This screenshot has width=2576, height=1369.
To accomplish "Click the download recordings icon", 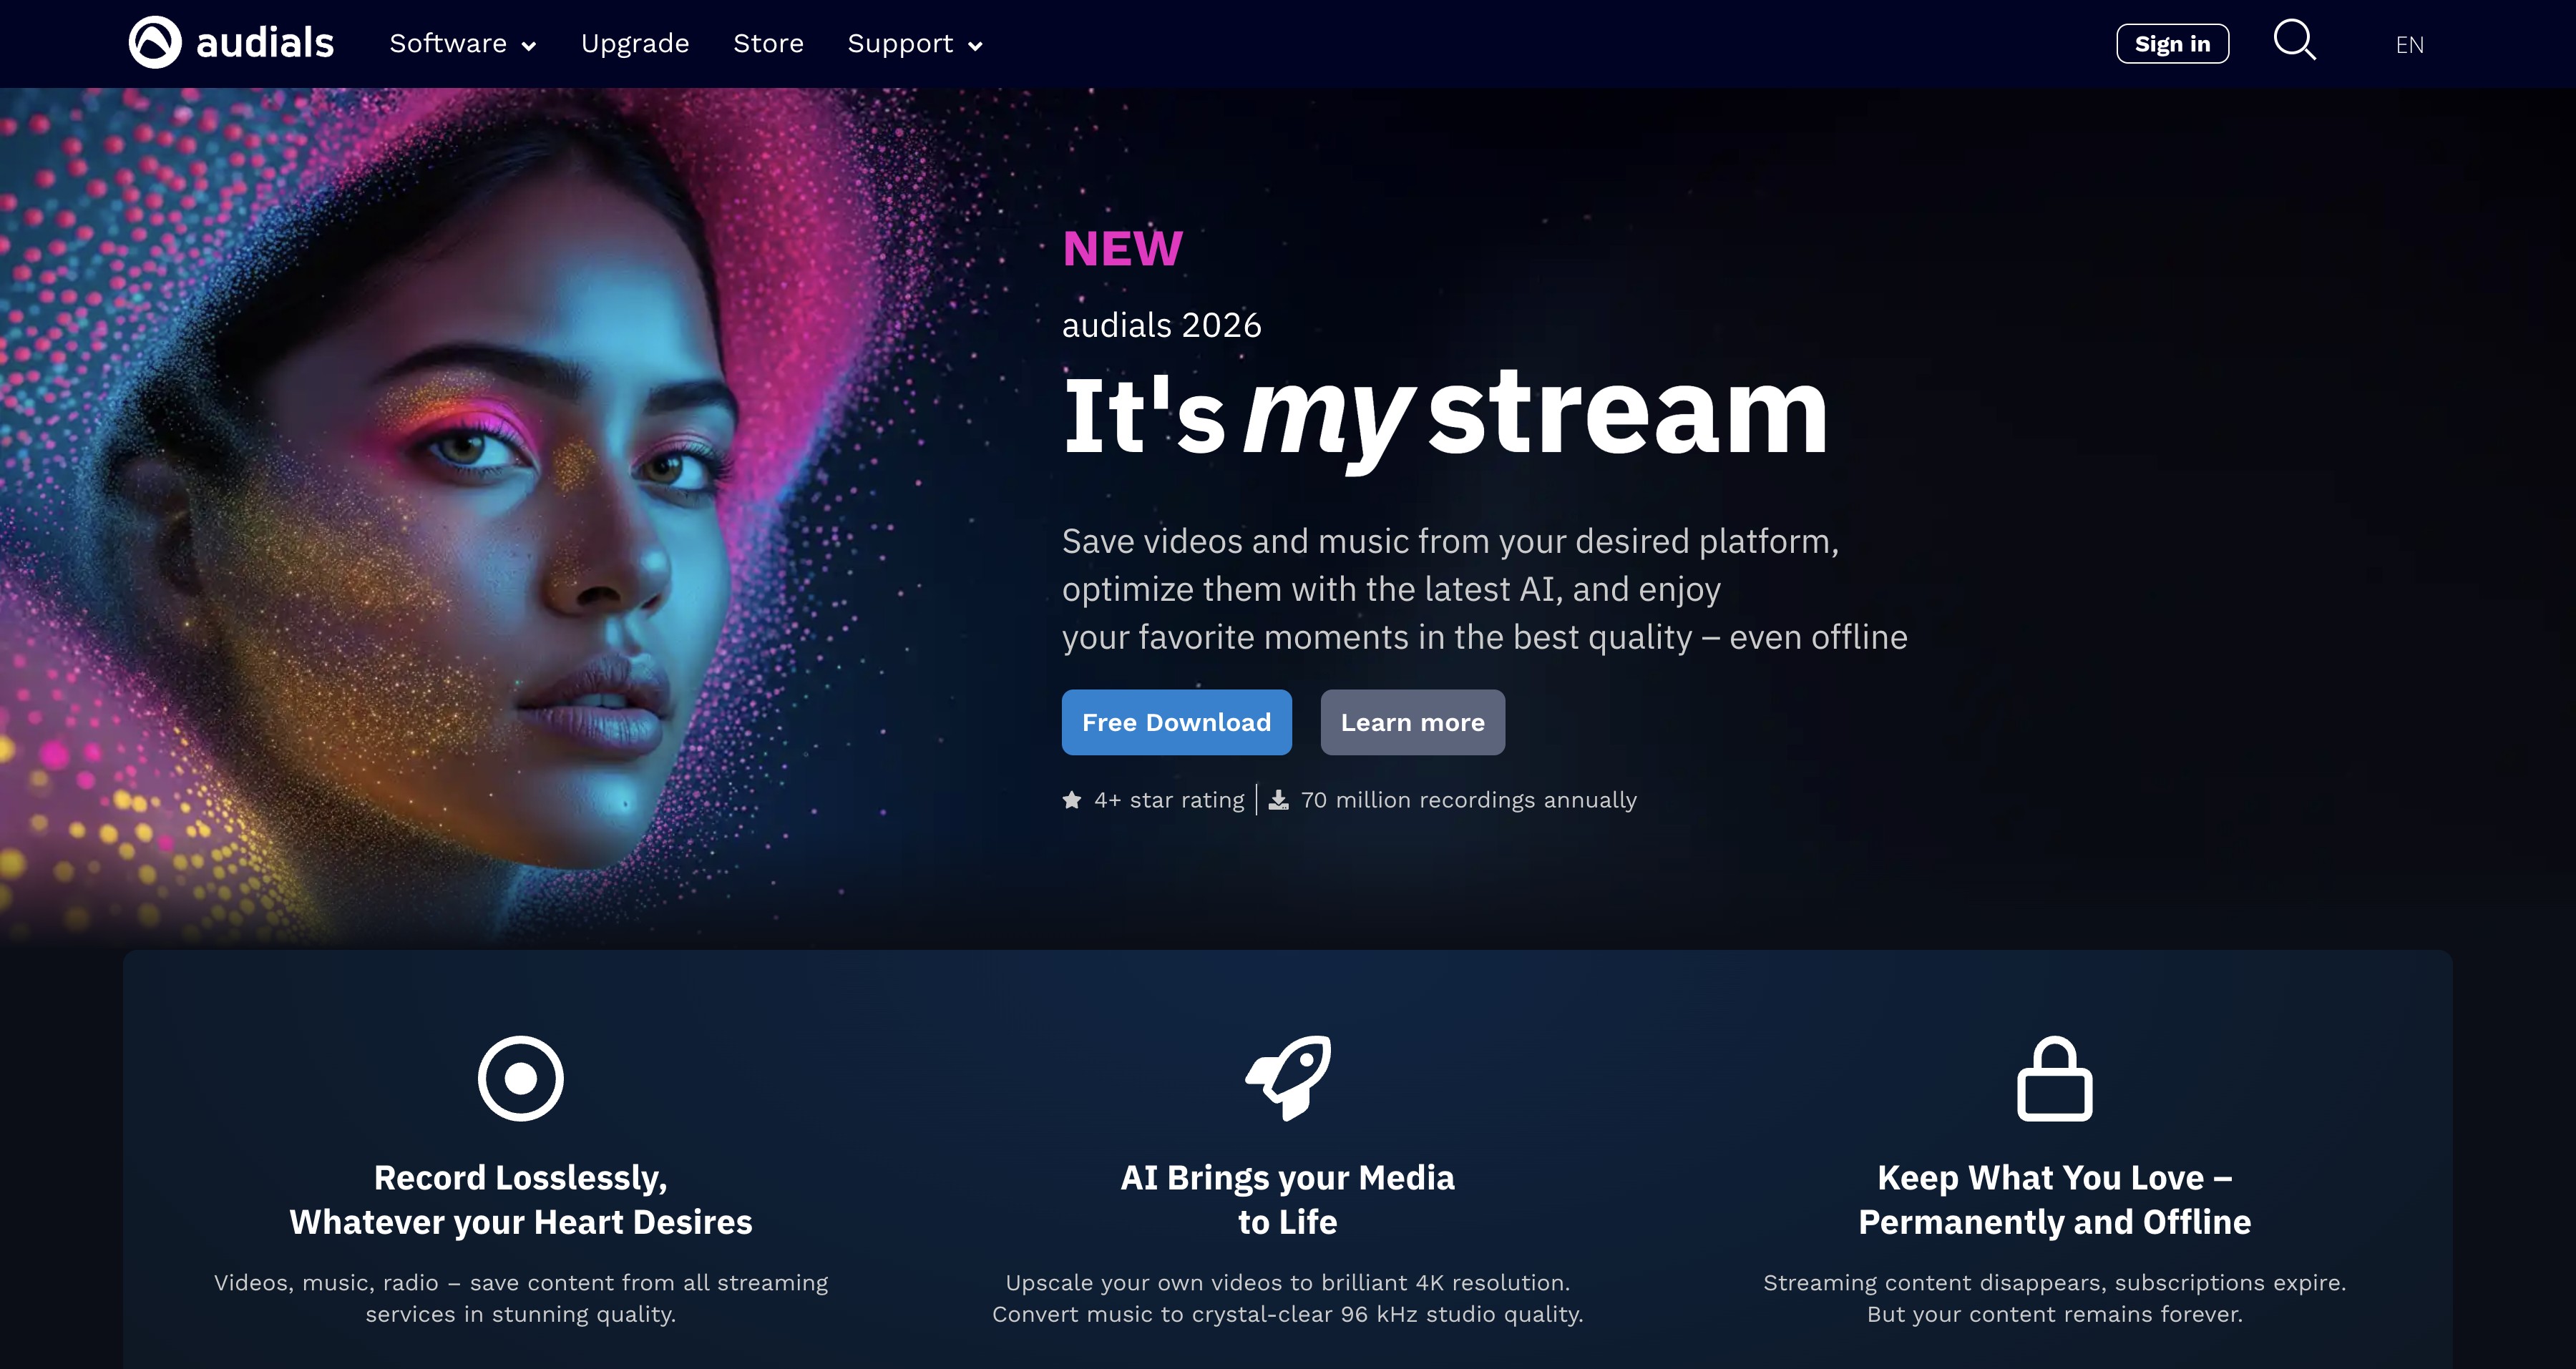I will pyautogui.click(x=1279, y=800).
